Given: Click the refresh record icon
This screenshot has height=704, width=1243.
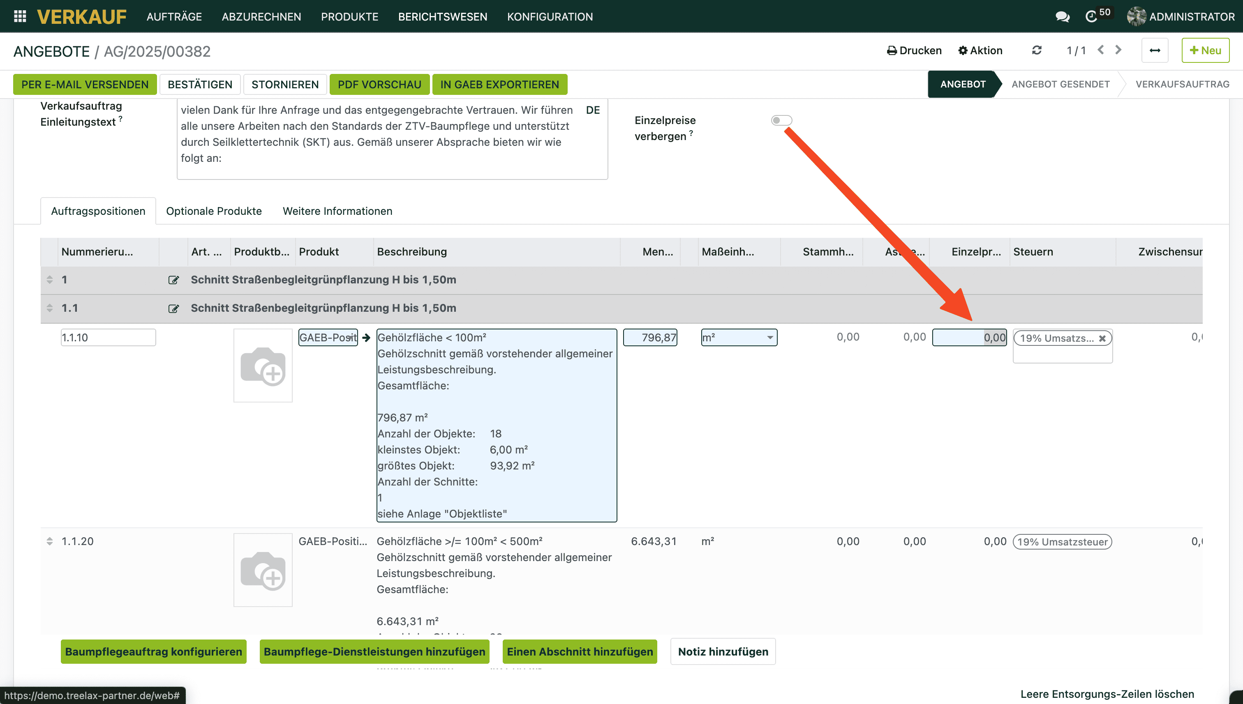Looking at the screenshot, I should click(1036, 50).
